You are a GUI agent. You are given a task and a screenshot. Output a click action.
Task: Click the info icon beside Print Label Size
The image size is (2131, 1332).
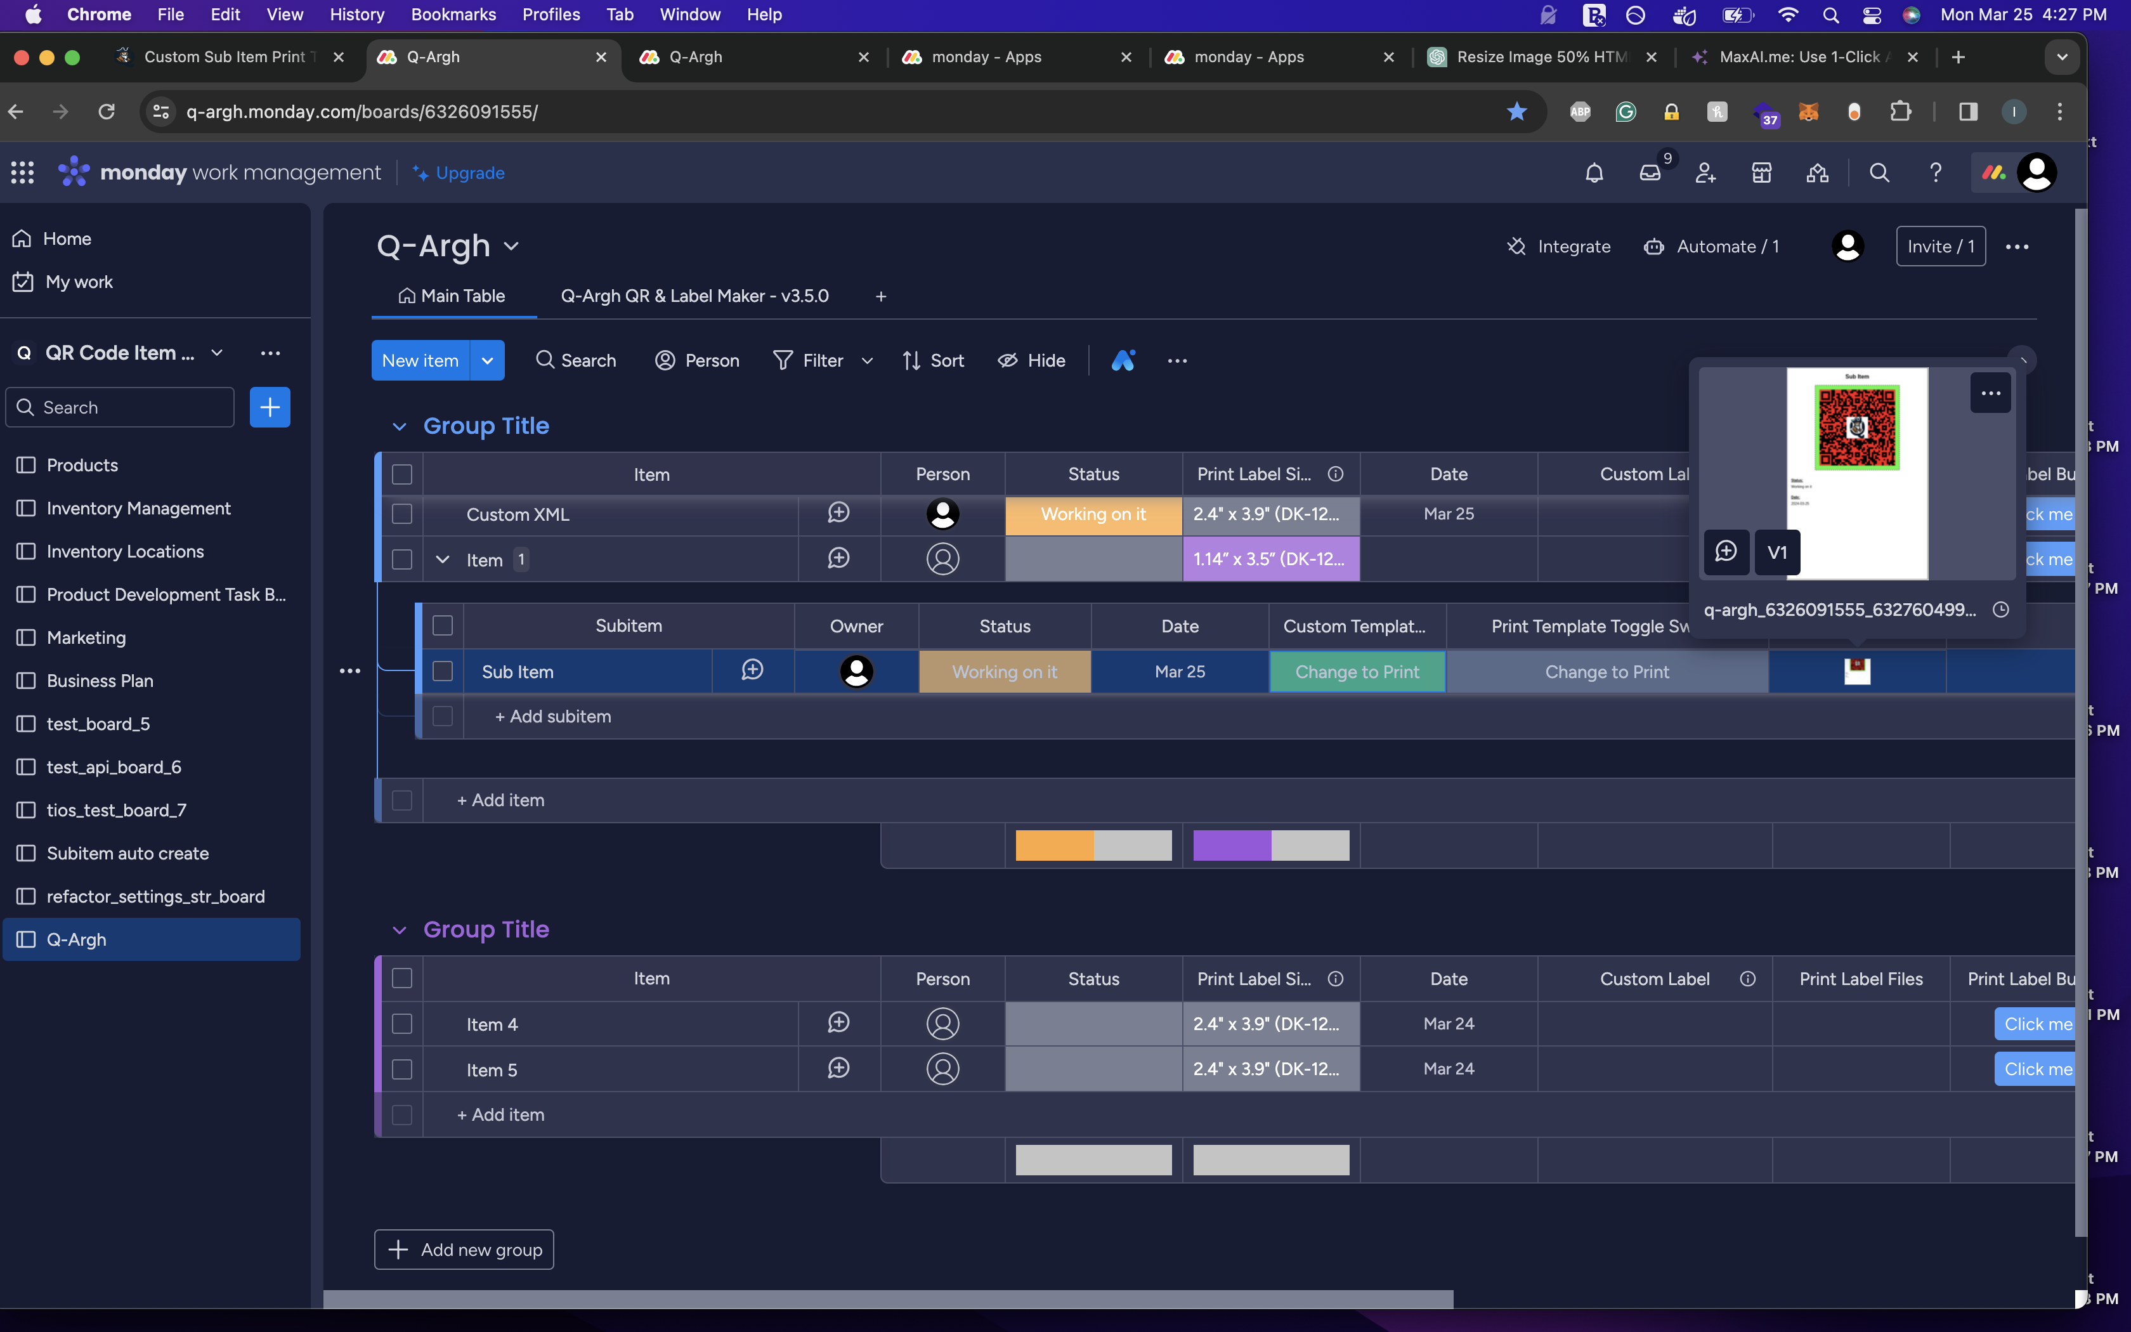point(1335,474)
